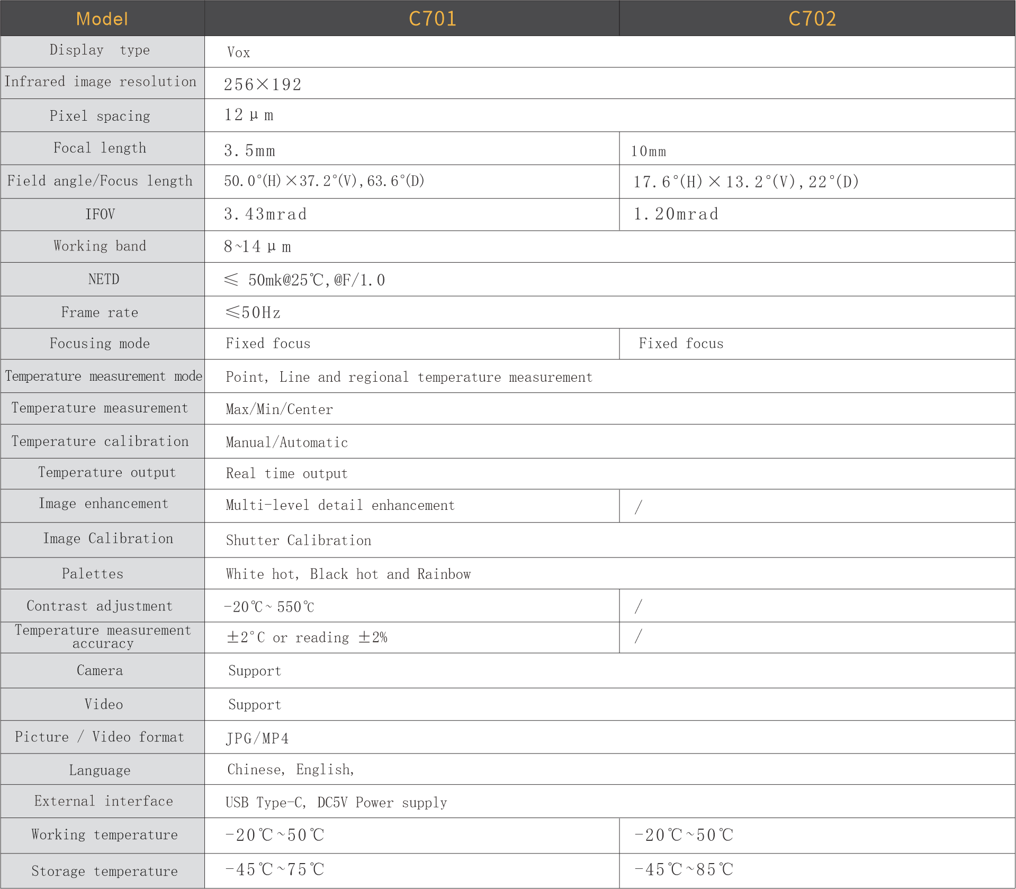This screenshot has height=889, width=1016.
Task: Click the Shutter Calibration value
Action: [x=298, y=540]
